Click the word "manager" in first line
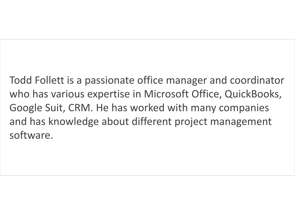 [186, 81]
